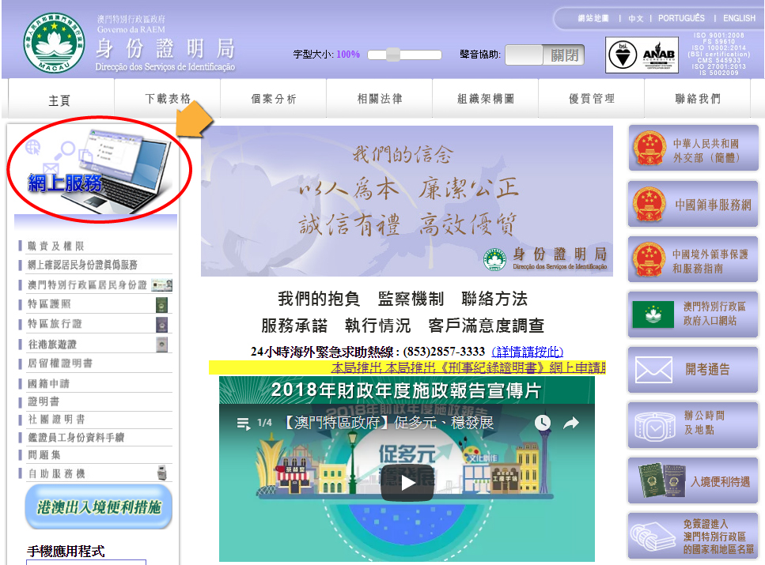Toggle the 聲音協助 switch showing 關閉

pyautogui.click(x=544, y=55)
